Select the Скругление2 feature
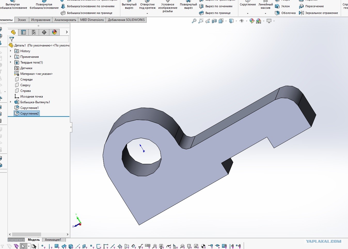348x249 pixels. (27, 114)
